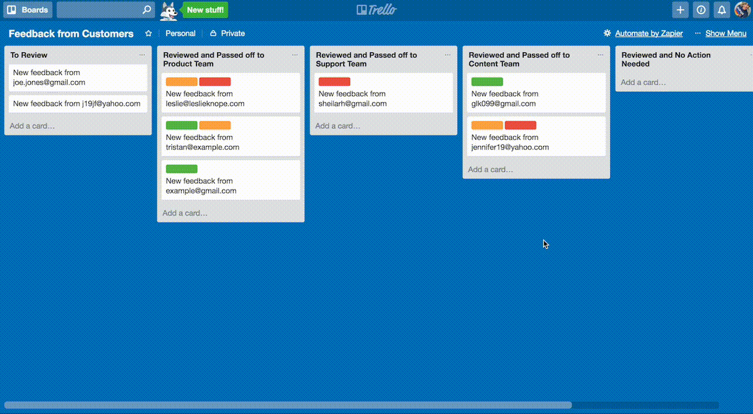Click the search input field
Screen dimensions: 753x414
click(99, 10)
